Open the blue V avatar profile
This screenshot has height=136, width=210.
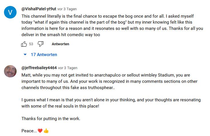pyautogui.click(x=10, y=12)
